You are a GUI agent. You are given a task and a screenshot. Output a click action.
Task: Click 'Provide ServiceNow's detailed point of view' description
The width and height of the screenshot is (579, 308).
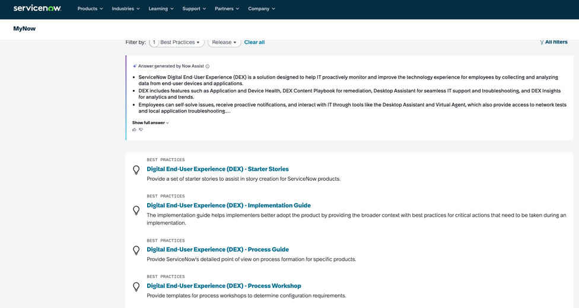point(251,259)
